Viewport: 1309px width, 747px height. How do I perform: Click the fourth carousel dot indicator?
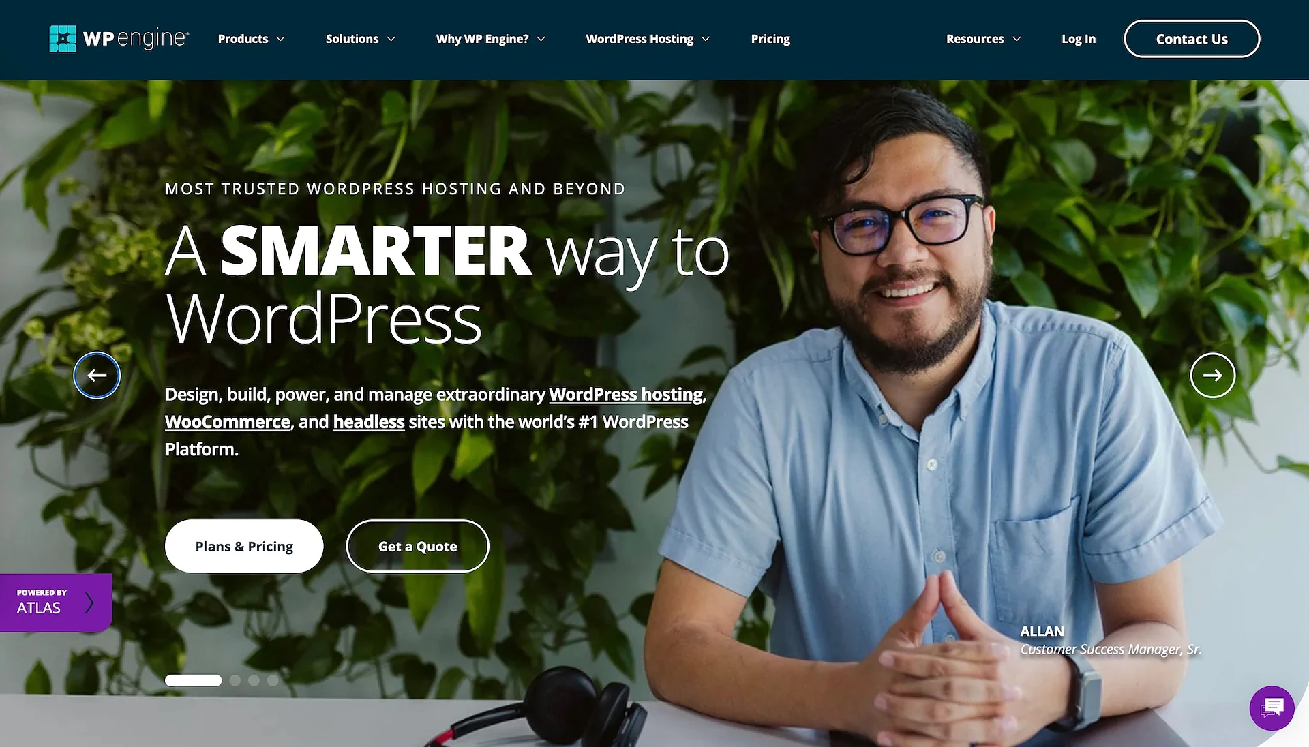coord(273,680)
